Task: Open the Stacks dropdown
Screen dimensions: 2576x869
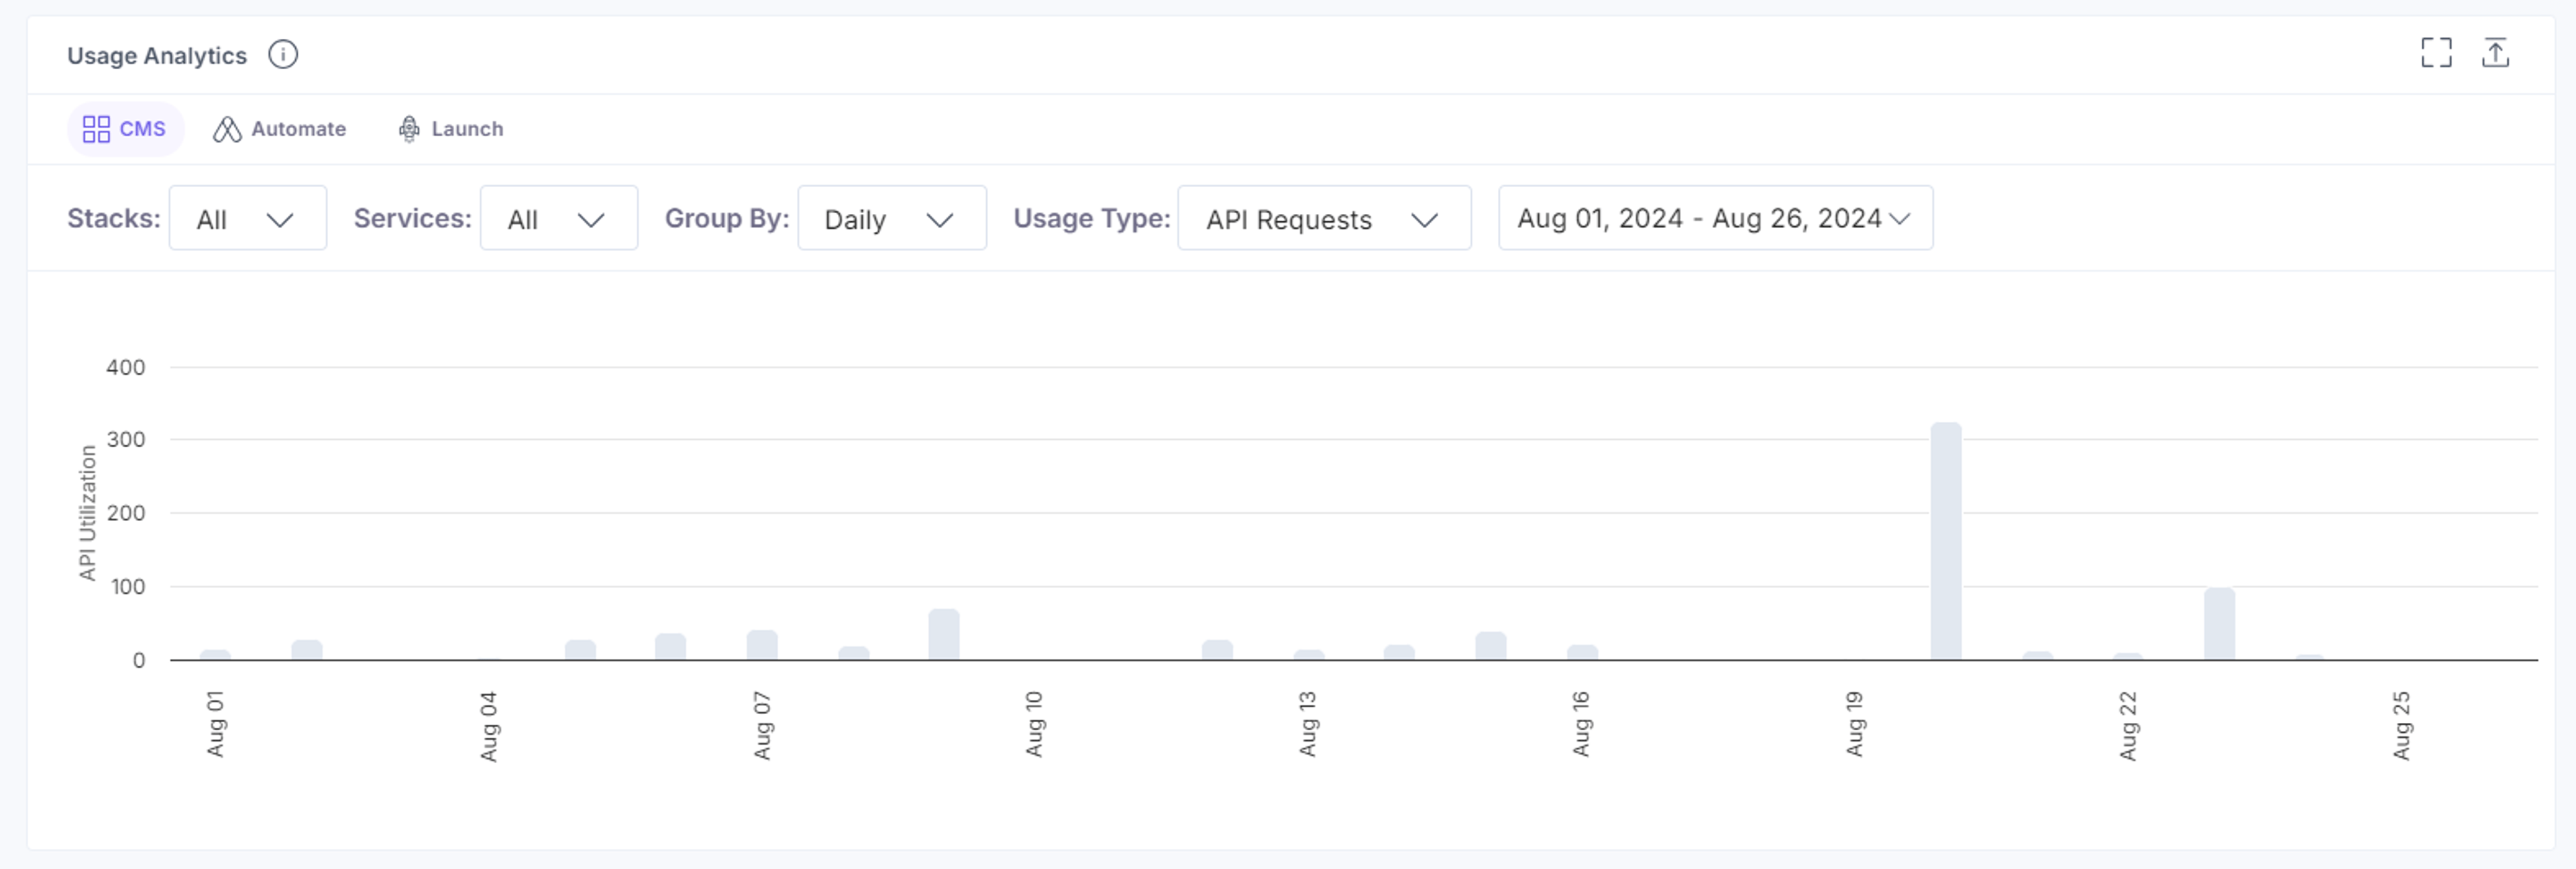Action: point(247,218)
